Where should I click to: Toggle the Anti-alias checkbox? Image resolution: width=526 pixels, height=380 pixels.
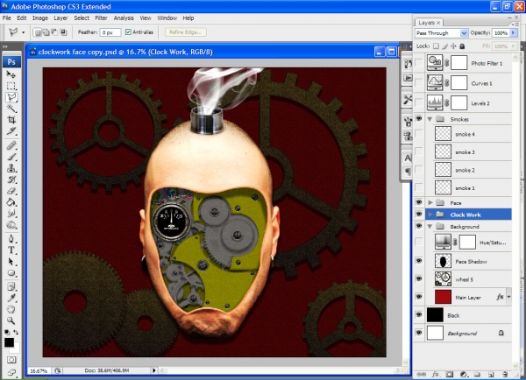point(128,32)
